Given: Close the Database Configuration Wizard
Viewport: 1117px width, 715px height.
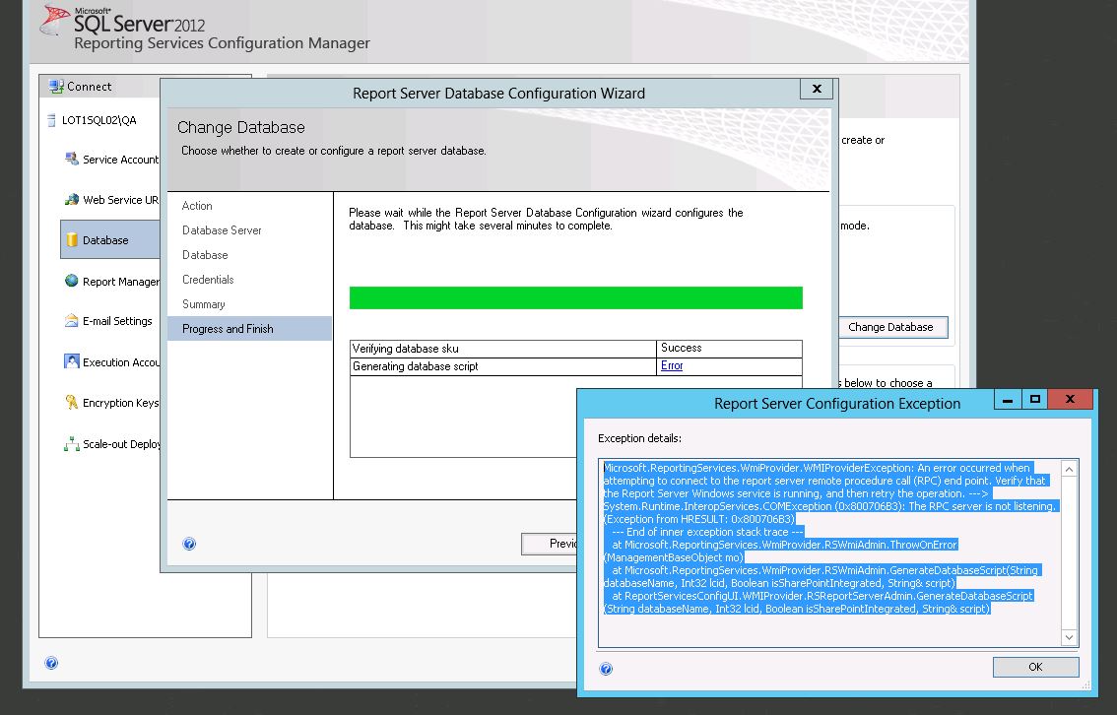Looking at the screenshot, I should click(817, 89).
